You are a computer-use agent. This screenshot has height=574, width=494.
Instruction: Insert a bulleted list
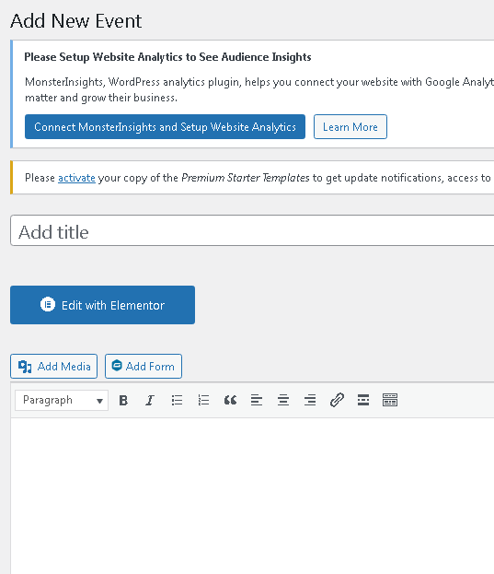177,400
